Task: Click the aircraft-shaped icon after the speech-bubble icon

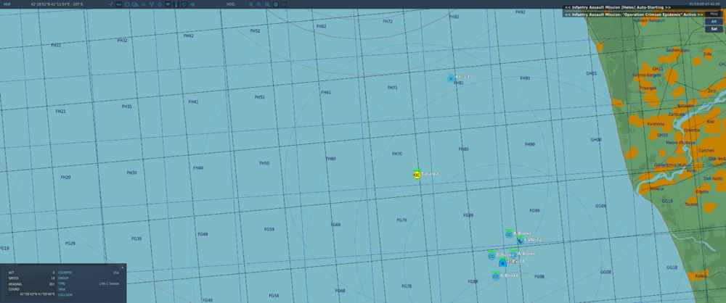Action: pos(192,4)
